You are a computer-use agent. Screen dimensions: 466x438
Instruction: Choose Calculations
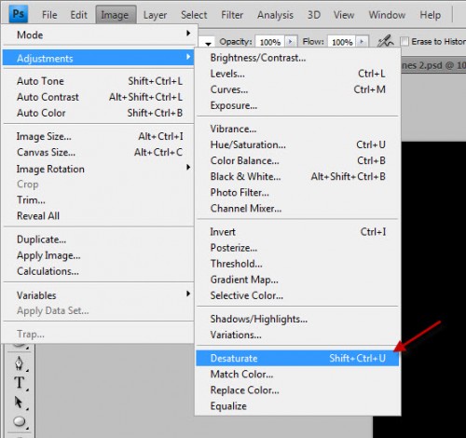98,271
